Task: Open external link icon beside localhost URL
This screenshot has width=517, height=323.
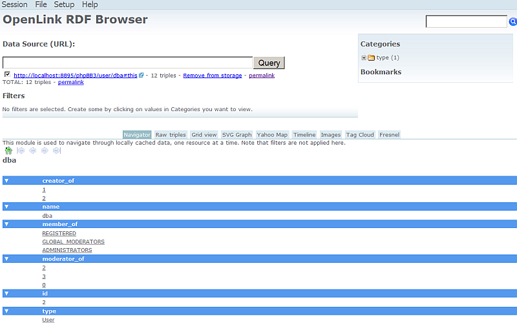Action: (x=142, y=76)
